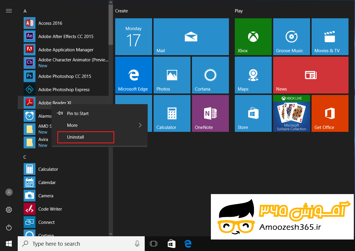
Task: Launch the Connect app
Action: (63, 222)
